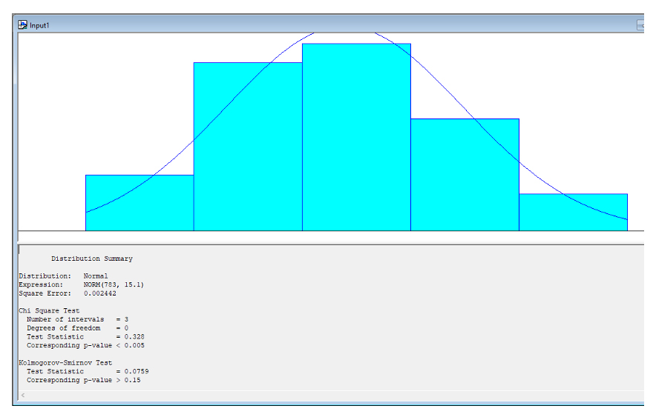This screenshot has width=656, height=420.
Task: Click the Degrees of freedom line
Action: click(77, 328)
